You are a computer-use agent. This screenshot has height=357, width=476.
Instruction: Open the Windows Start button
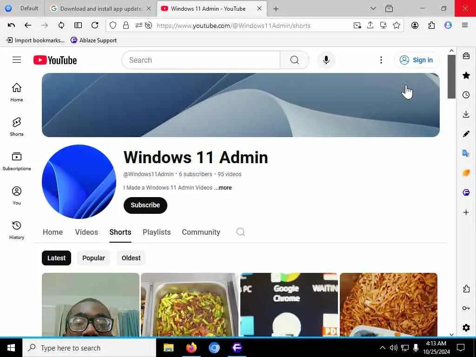11,348
